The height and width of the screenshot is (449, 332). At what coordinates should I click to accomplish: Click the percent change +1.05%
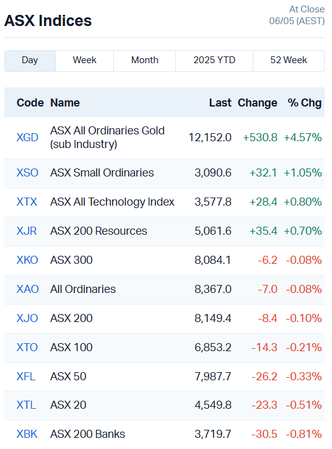[302, 173]
